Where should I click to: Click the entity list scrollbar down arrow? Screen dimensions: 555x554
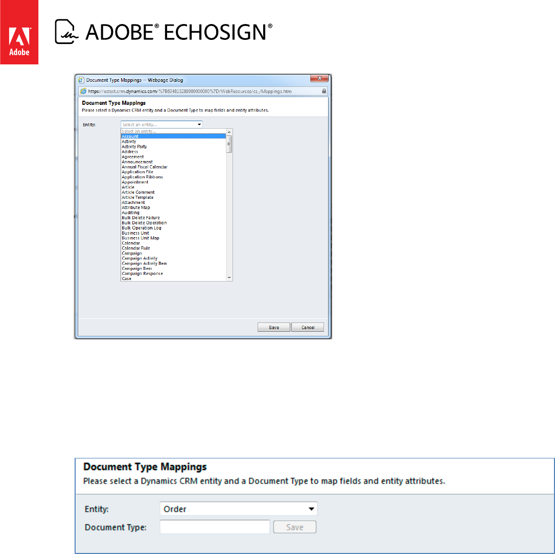pos(229,278)
